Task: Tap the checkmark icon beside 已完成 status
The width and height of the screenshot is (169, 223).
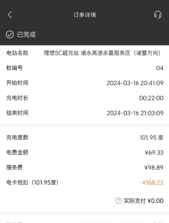Action: (10, 35)
